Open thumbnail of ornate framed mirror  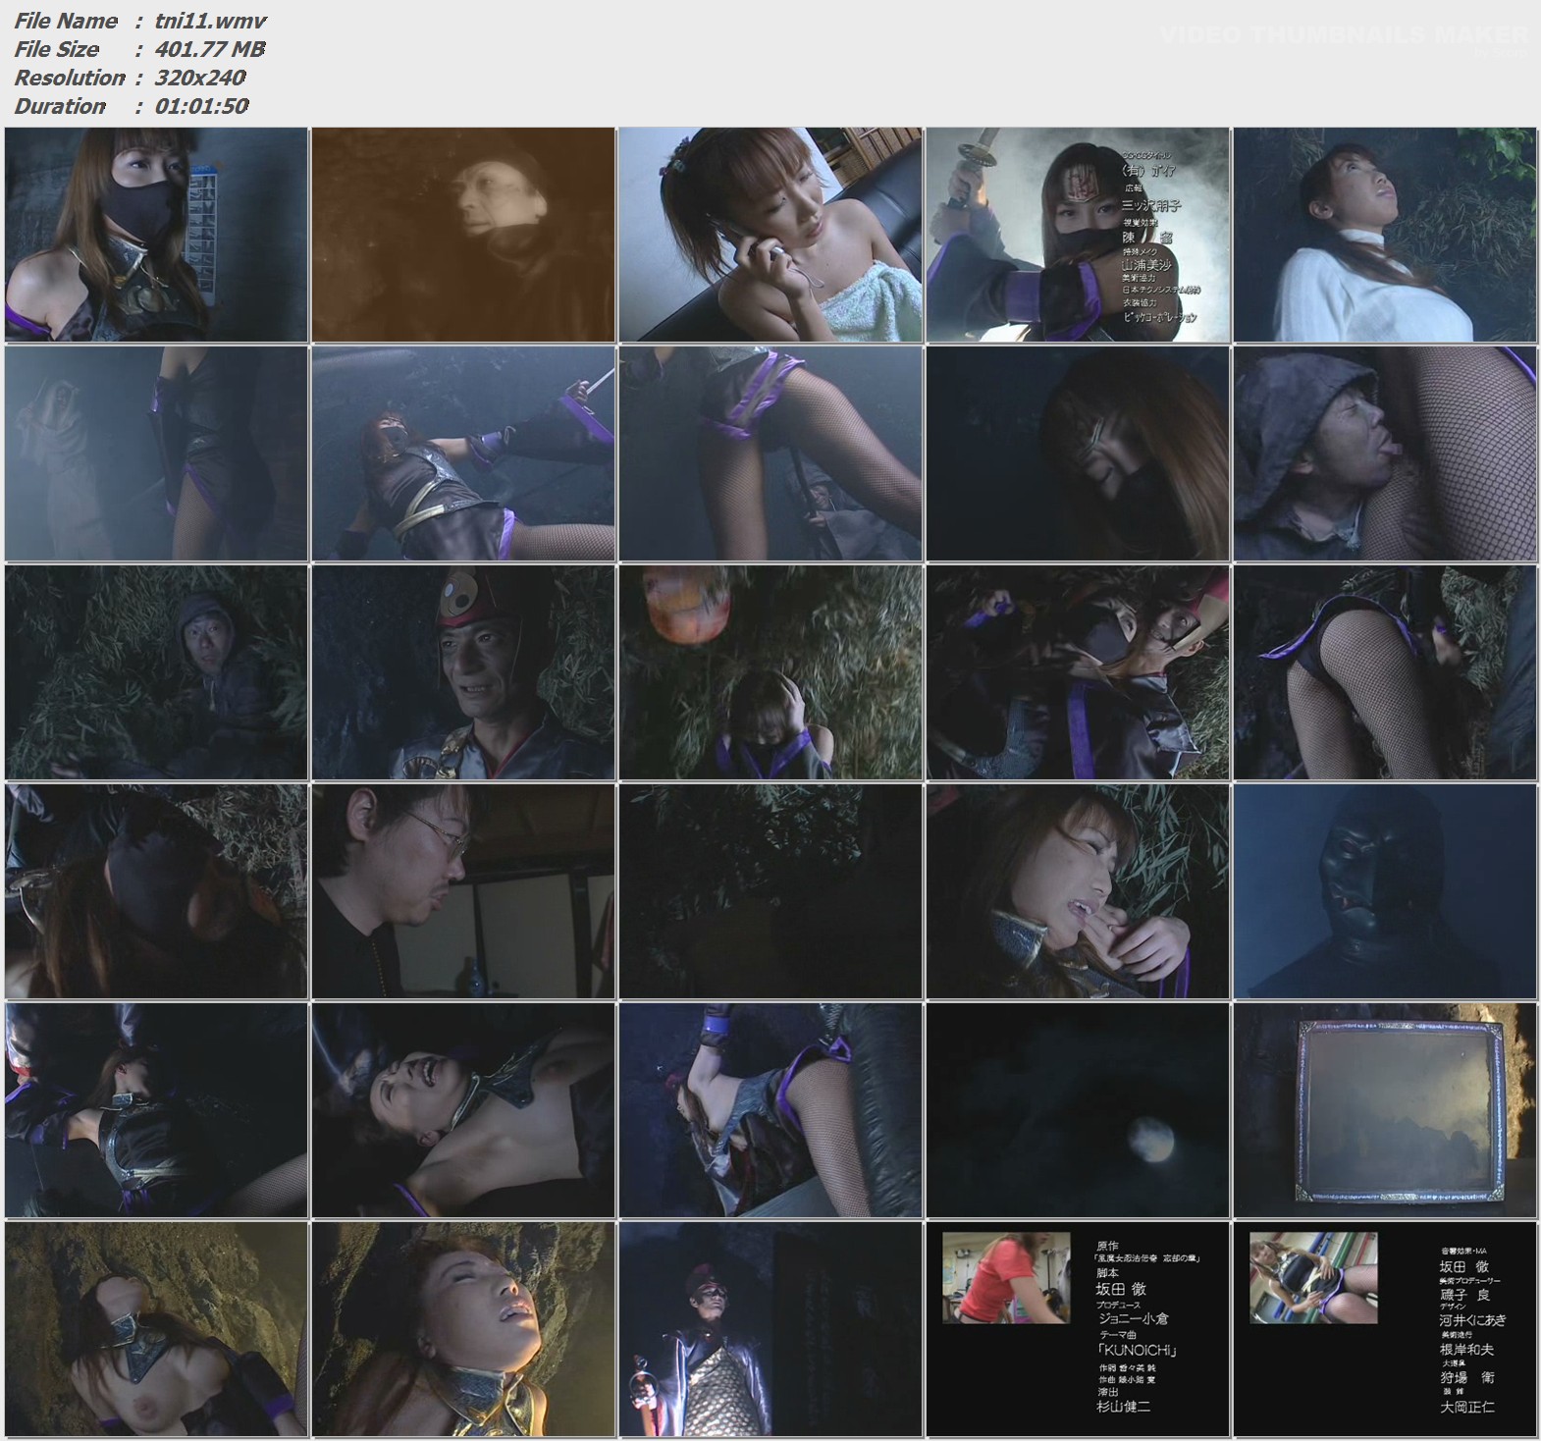point(1385,1110)
